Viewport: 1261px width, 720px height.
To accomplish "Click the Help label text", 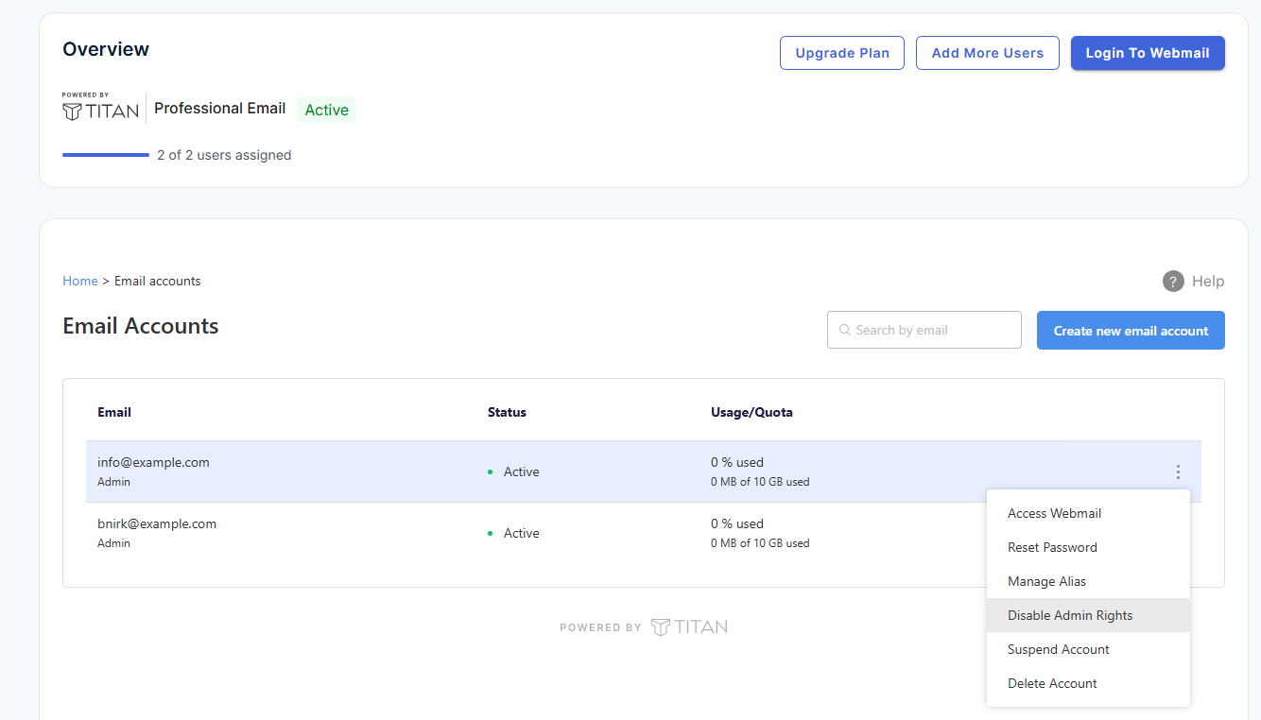I will coord(1208,281).
